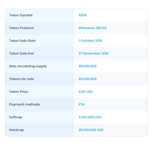
Task: Select the Ethereum, ERC20 protocol text
Action: point(93,28)
